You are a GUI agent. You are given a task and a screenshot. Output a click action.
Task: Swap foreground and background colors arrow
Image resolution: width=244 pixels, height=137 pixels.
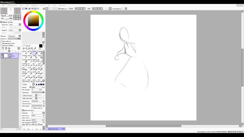click(x=44, y=45)
